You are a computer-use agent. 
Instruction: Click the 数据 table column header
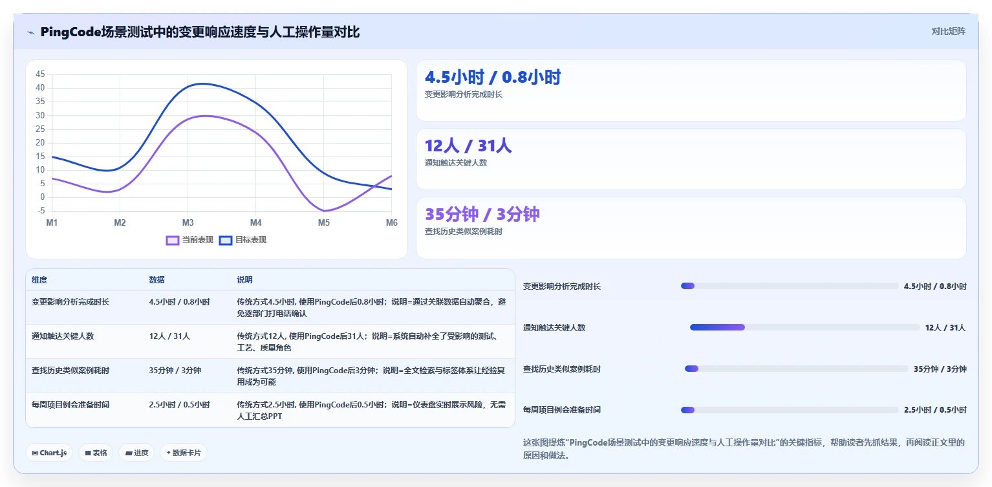(x=156, y=280)
